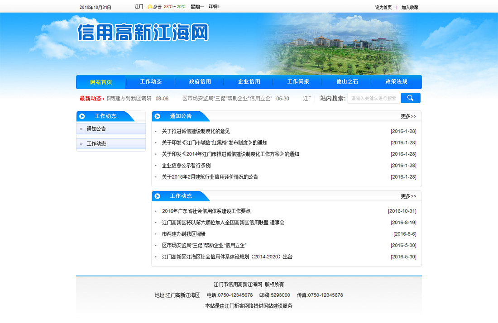Screen dimensions: 498x323
Task: Go to the 政府信用 navigation tab
Action: coord(200,82)
